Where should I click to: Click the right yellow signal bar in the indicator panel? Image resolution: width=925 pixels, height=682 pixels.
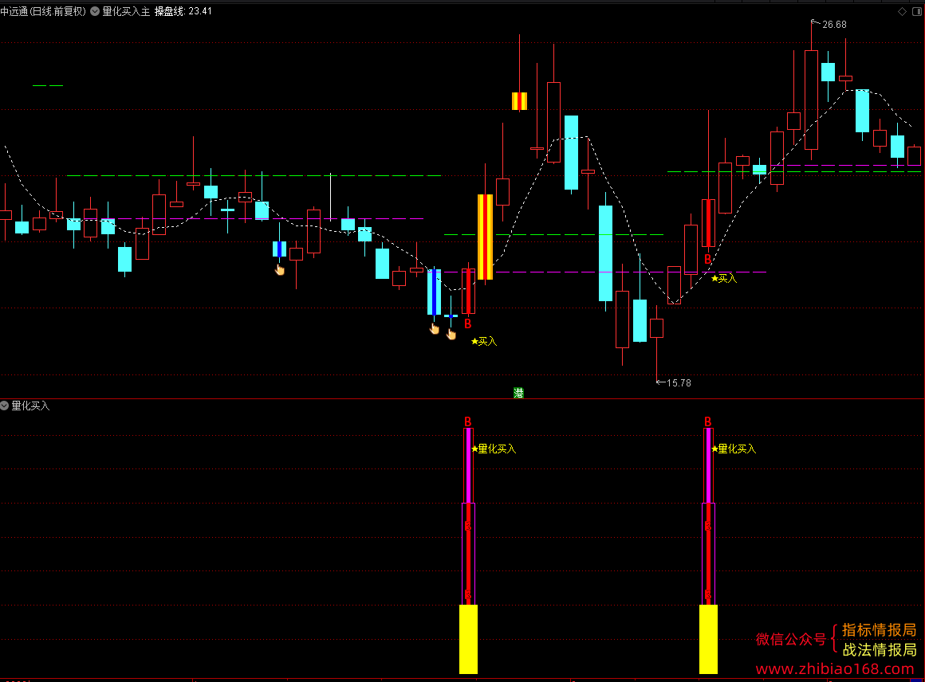click(708, 639)
